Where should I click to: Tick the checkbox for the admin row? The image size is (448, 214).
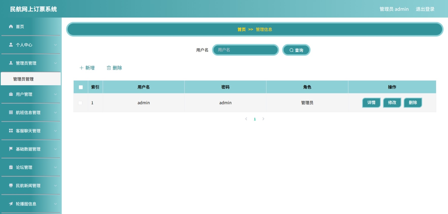click(x=80, y=103)
